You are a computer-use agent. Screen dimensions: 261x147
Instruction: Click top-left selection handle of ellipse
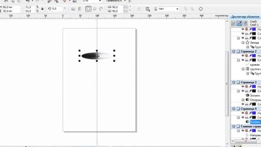(80, 51)
